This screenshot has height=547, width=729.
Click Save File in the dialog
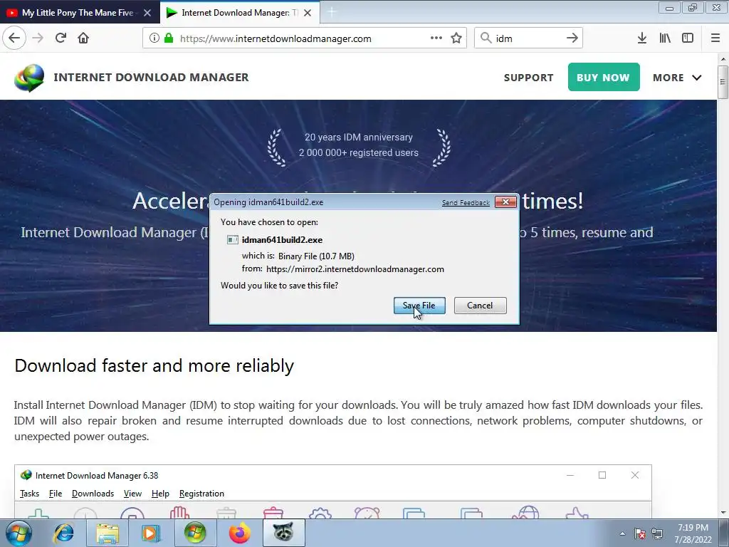419,306
